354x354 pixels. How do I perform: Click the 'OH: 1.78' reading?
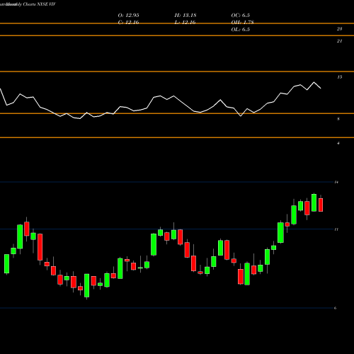(242, 23)
